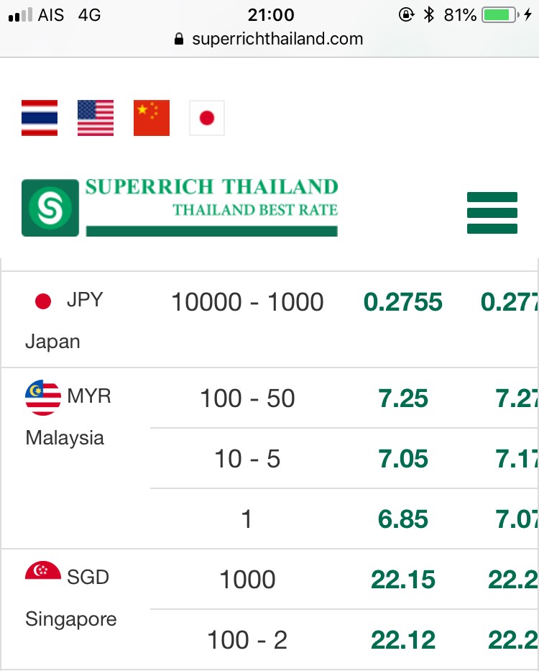
Task: Tap the Japan country label
Action: click(x=52, y=342)
